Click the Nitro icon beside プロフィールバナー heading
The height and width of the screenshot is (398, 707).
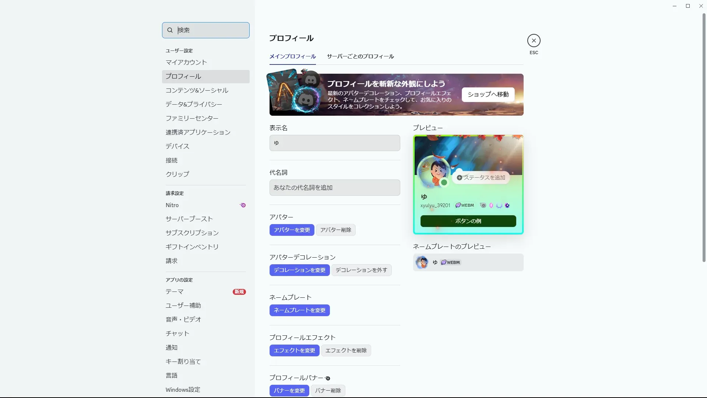328,378
